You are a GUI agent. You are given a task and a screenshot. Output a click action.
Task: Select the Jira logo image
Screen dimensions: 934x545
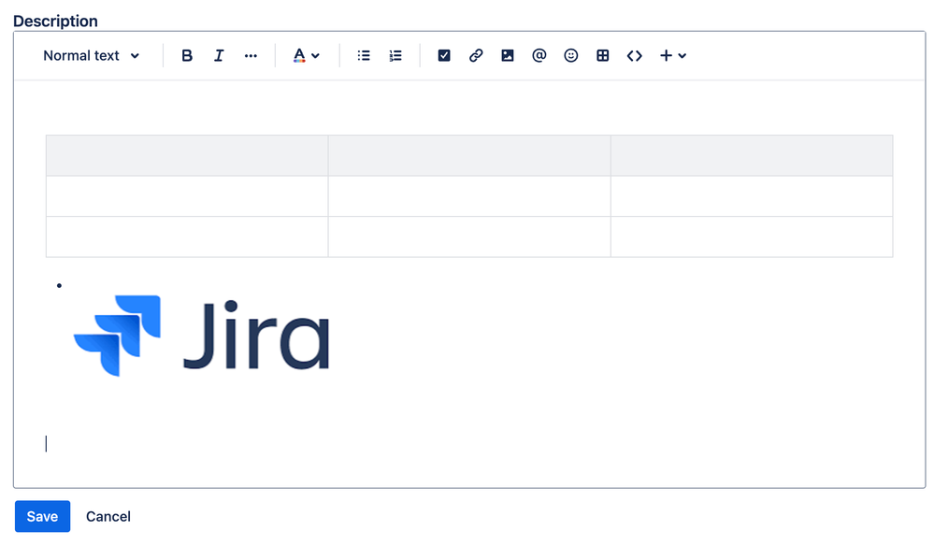201,336
